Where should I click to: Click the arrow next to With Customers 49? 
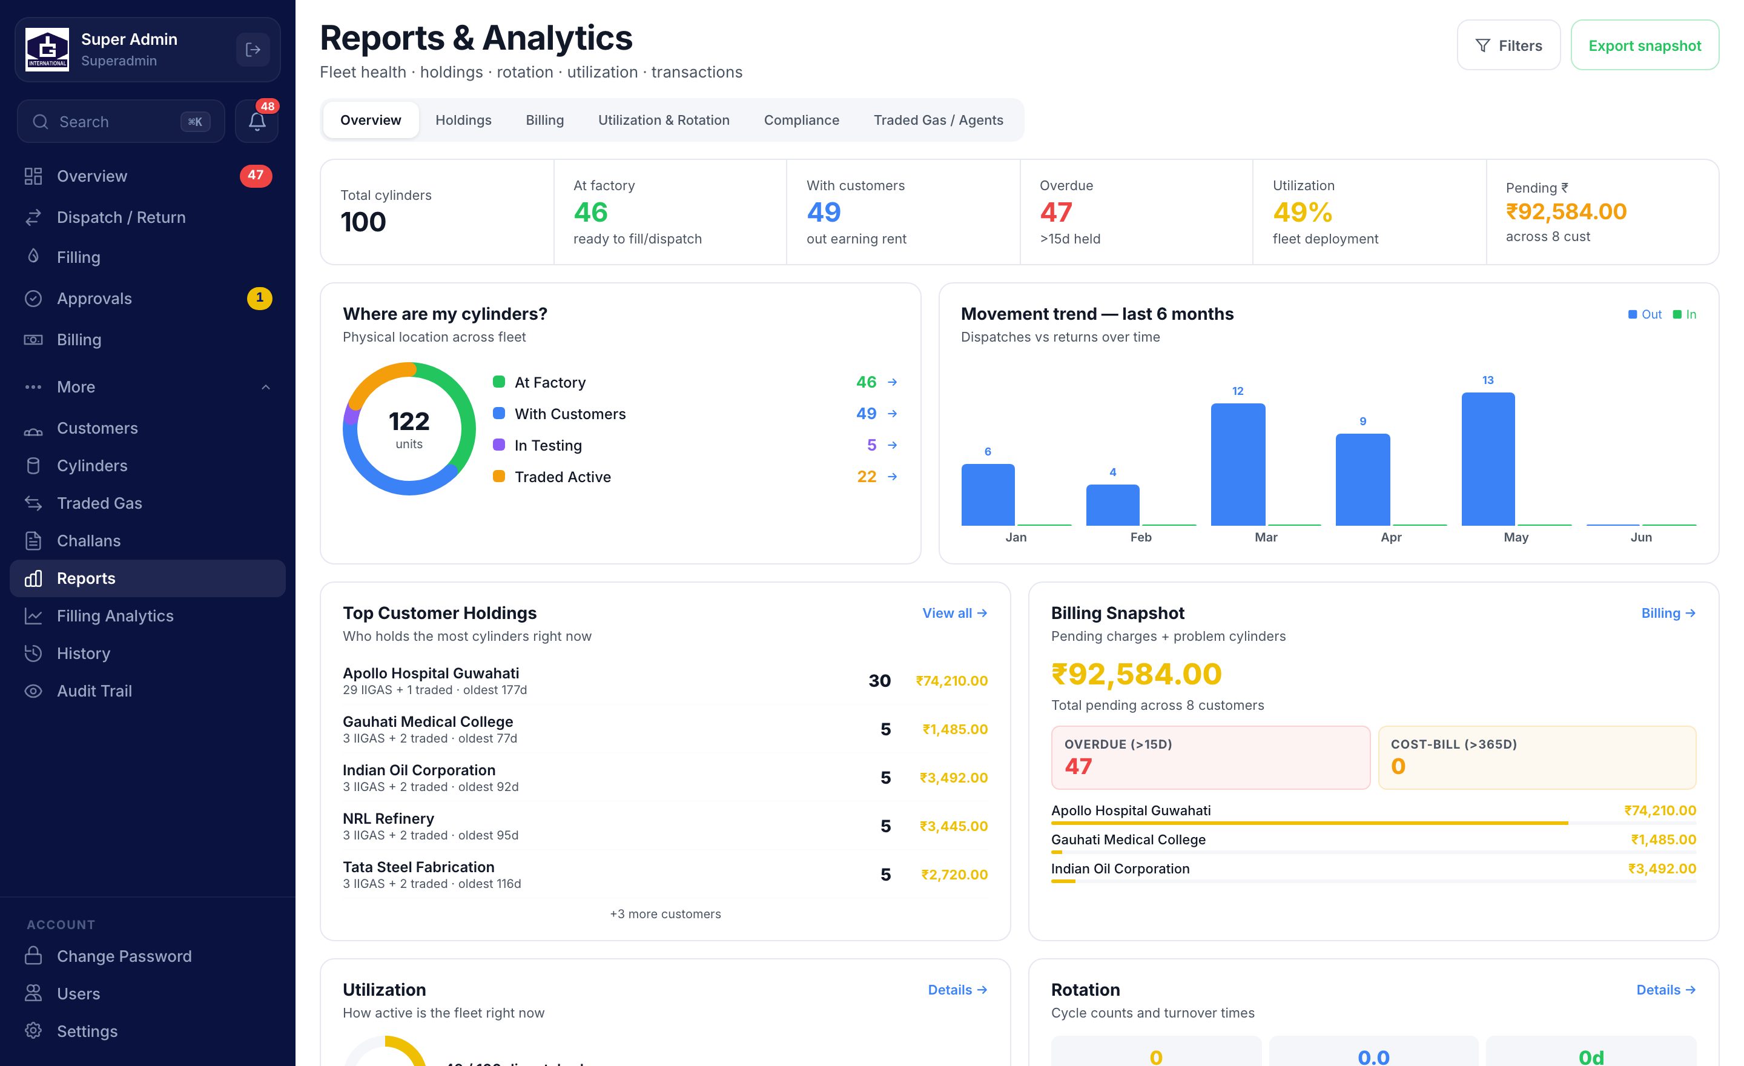click(x=893, y=413)
